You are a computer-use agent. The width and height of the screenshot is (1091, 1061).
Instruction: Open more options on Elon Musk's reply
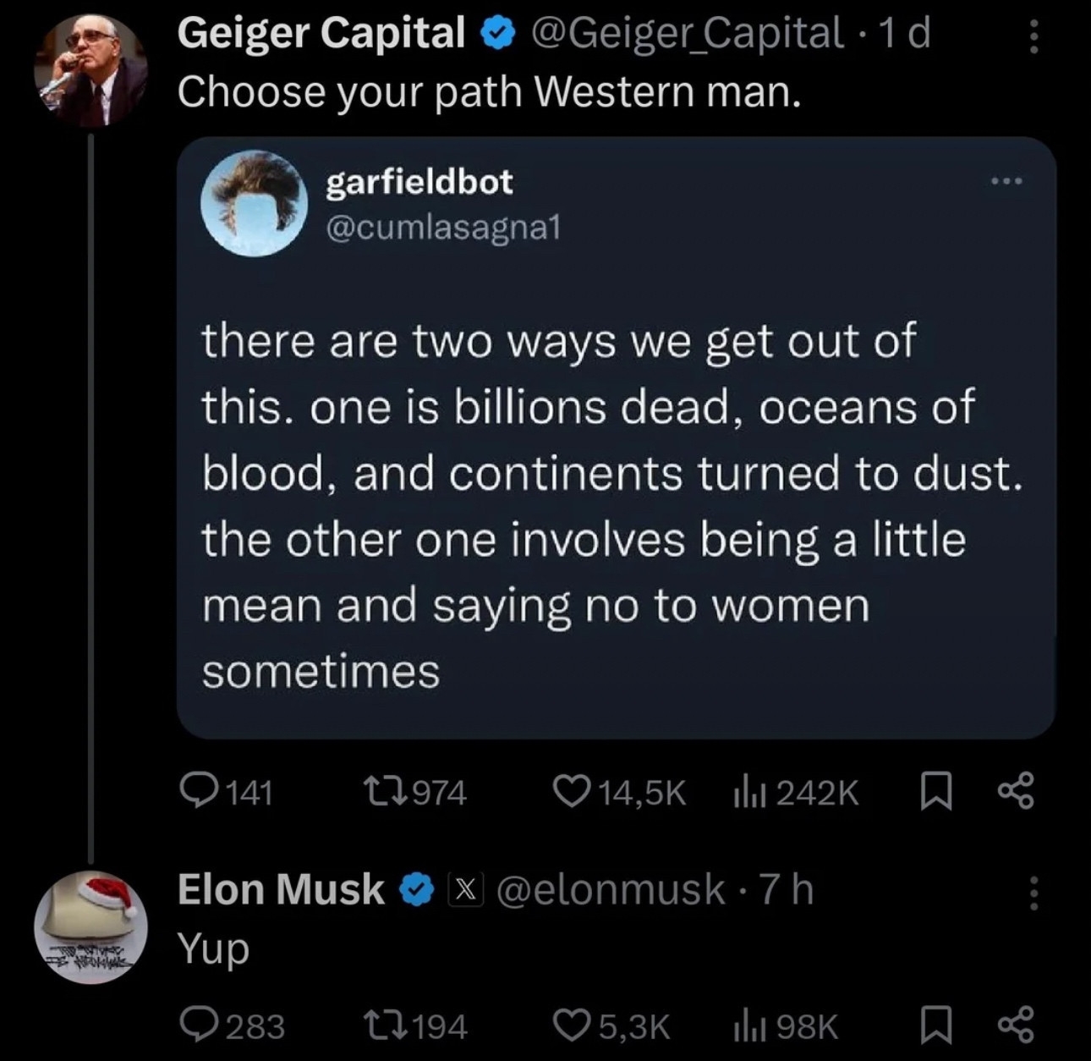coord(1032,893)
